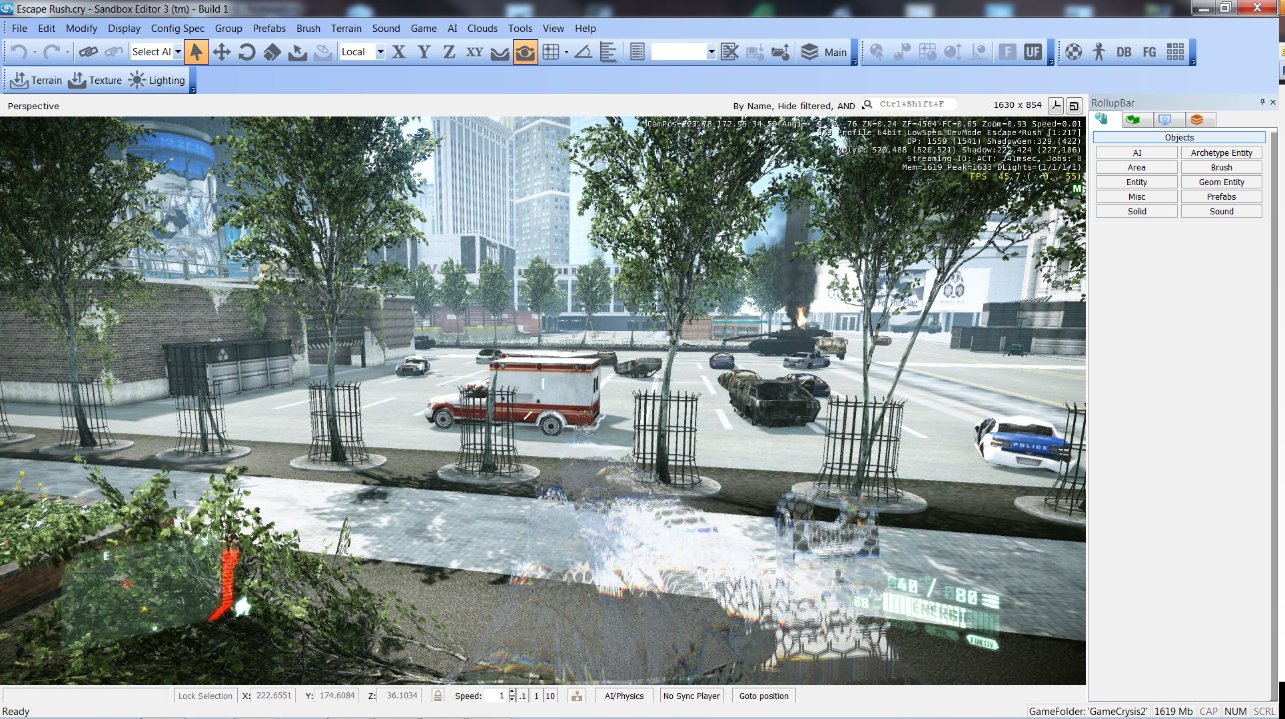This screenshot has width=1285, height=719.
Task: Click the speed value input field
Action: point(496,696)
